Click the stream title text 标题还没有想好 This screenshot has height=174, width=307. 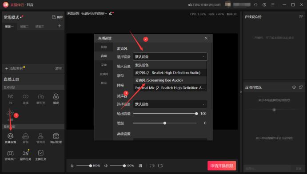click(x=94, y=13)
